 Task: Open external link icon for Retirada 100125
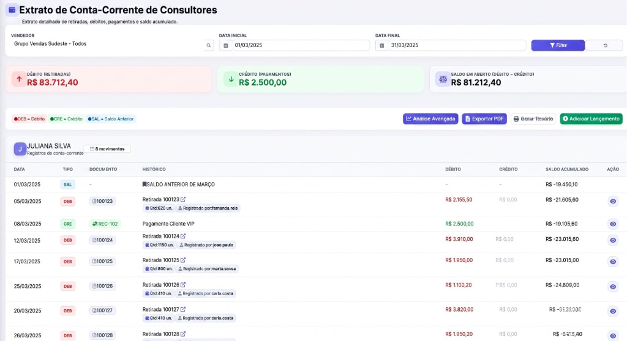182,260
